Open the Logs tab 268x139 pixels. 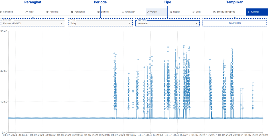coord(198,12)
